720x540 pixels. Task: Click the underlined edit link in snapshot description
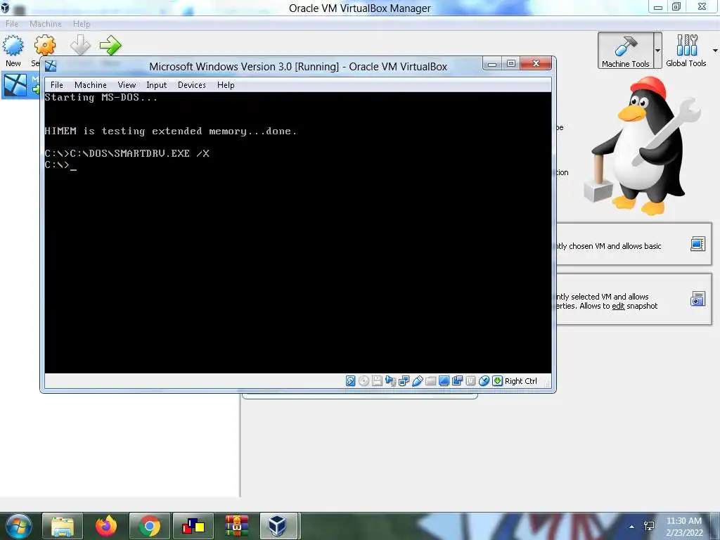pyautogui.click(x=618, y=307)
